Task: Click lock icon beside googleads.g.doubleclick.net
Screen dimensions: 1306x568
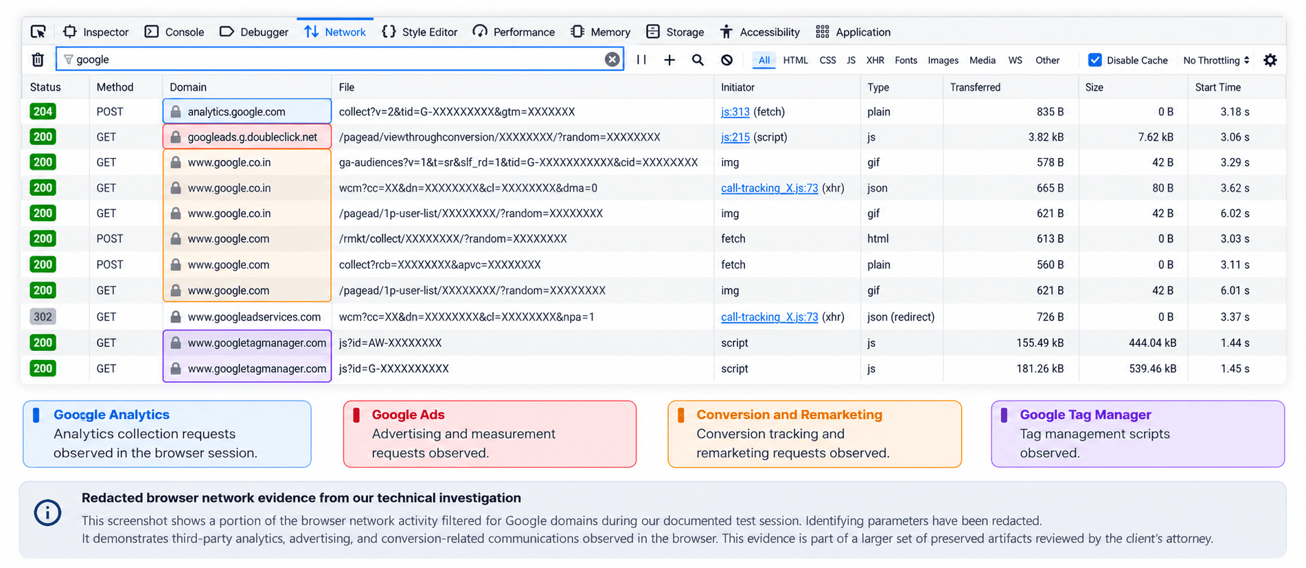Action: tap(176, 137)
